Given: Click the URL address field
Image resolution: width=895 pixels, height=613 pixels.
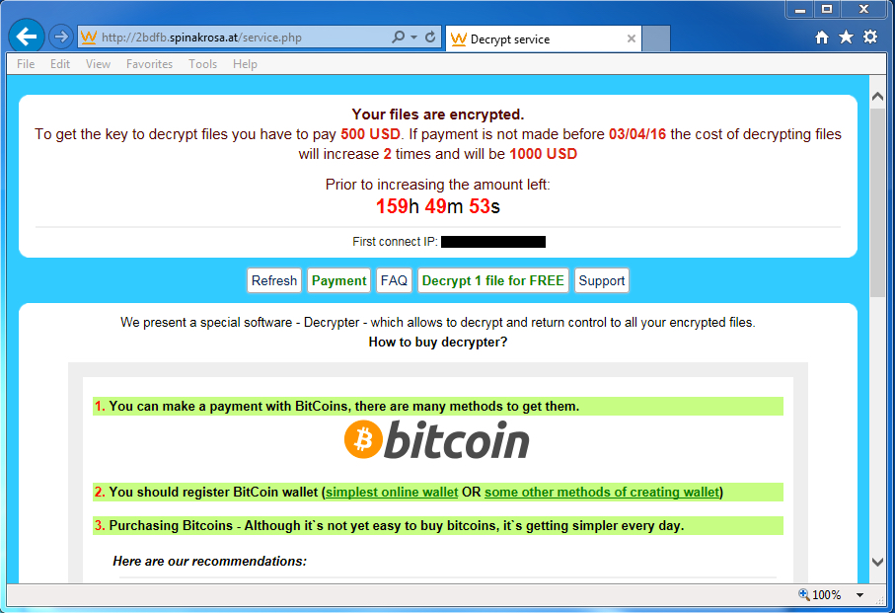Looking at the screenshot, I should 237,38.
